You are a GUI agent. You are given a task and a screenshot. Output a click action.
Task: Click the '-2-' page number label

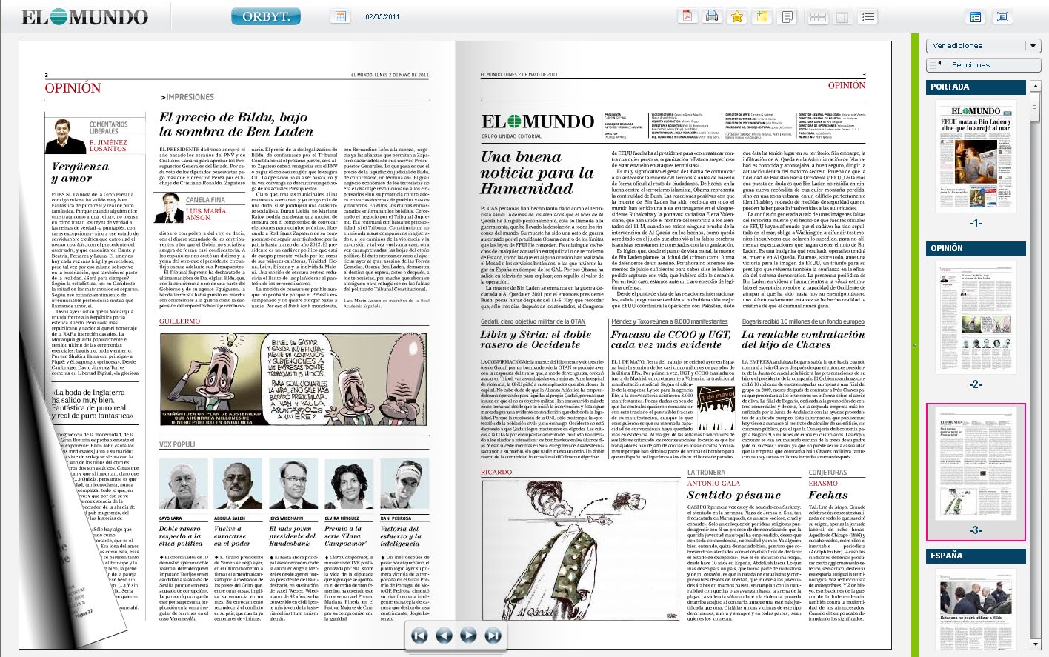coord(976,384)
